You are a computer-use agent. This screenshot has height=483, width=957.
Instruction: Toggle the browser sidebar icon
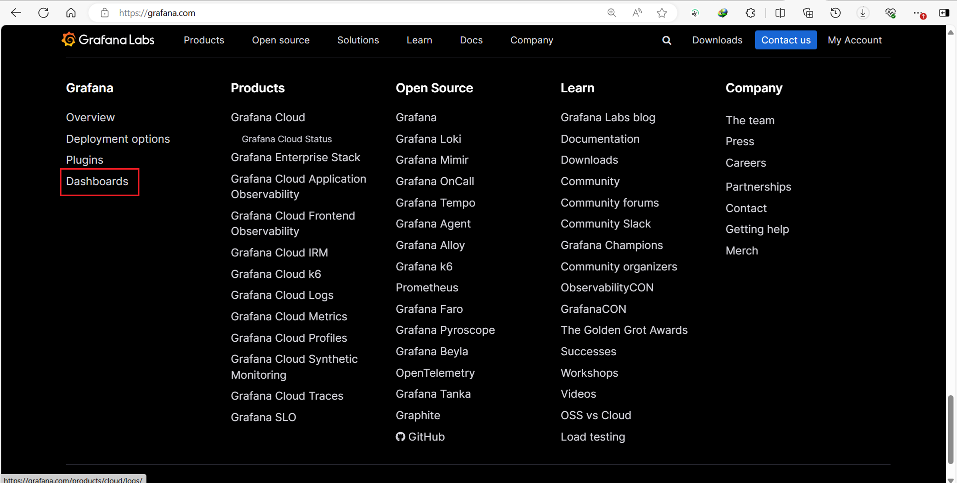click(x=944, y=13)
